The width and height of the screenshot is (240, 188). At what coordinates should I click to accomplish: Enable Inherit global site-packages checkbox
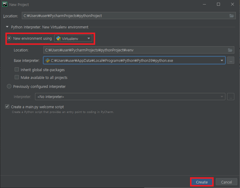click(x=17, y=70)
